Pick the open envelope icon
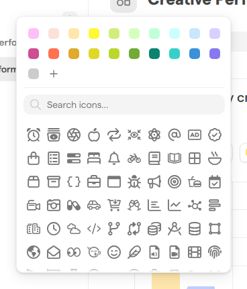This screenshot has width=247, height=289. point(54,252)
